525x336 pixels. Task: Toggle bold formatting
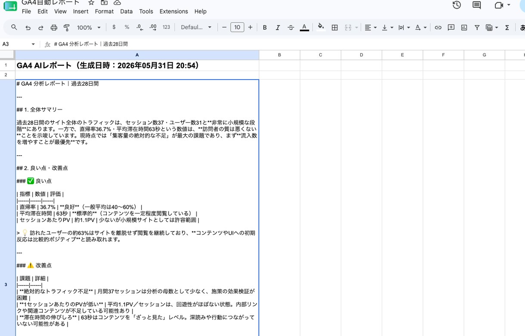[265, 28]
